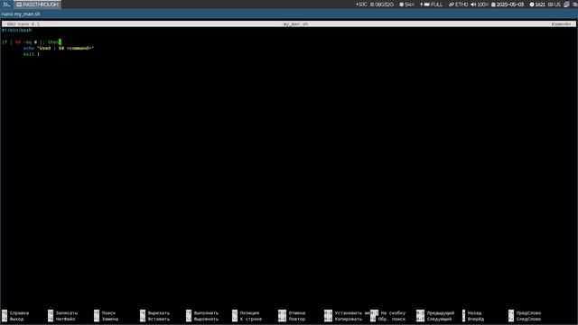Place cursor on the #!/bin/bash line
The height and width of the screenshot is (325, 578).
click(16, 30)
